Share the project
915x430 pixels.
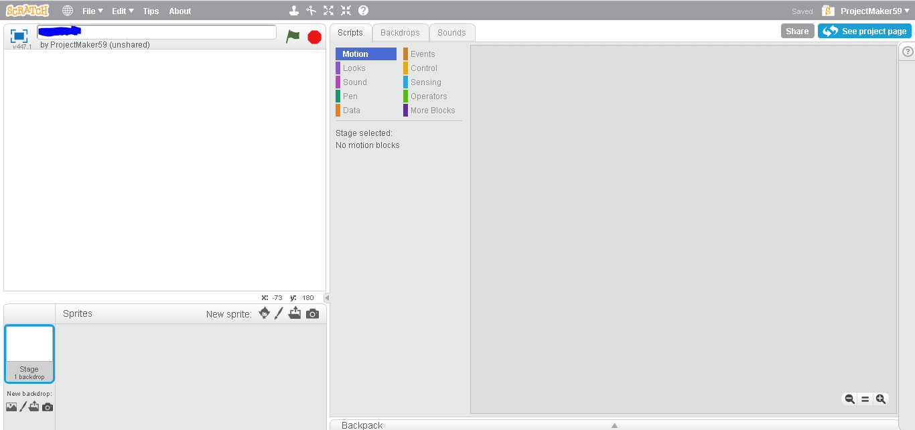[797, 30]
